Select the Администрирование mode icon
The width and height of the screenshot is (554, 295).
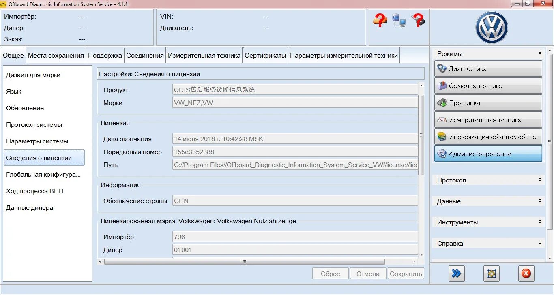pyautogui.click(x=487, y=154)
